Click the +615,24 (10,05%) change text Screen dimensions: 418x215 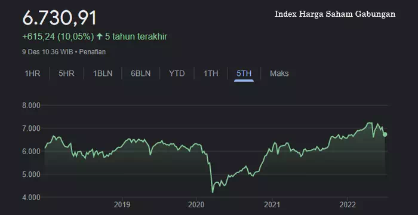pos(58,36)
